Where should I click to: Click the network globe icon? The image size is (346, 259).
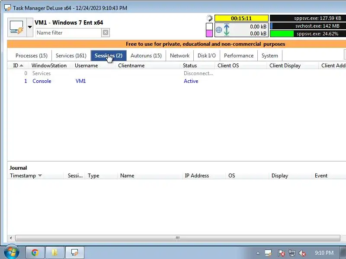[x=219, y=30]
